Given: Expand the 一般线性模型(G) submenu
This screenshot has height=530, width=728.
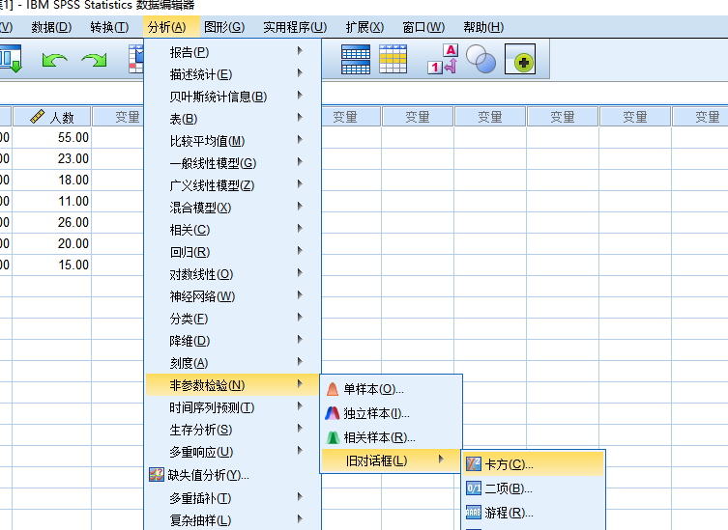Looking at the screenshot, I should pos(233,163).
